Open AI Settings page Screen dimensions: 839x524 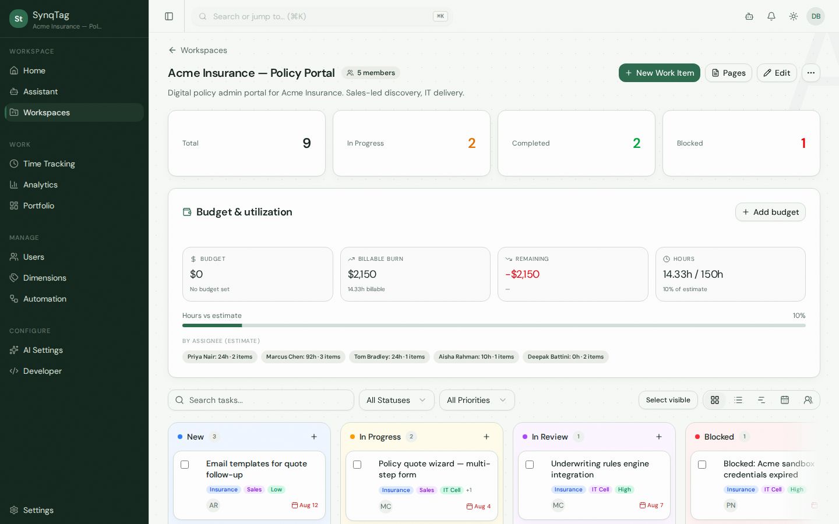click(x=74, y=350)
